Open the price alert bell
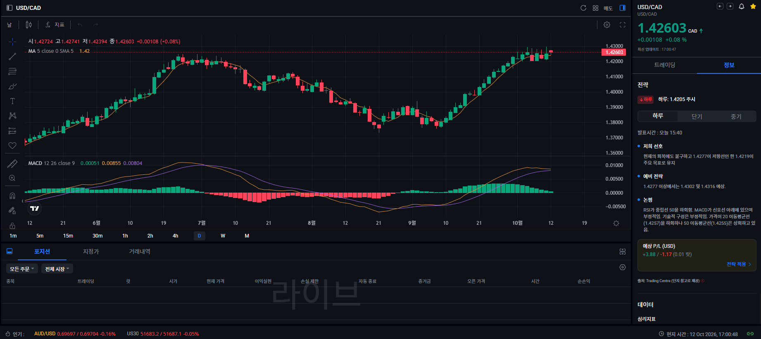The height and width of the screenshot is (339, 761). pyautogui.click(x=742, y=6)
